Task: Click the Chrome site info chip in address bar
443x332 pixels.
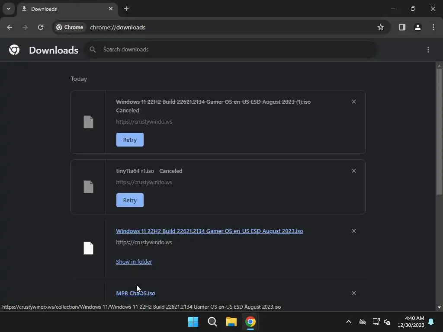Action: (70, 27)
